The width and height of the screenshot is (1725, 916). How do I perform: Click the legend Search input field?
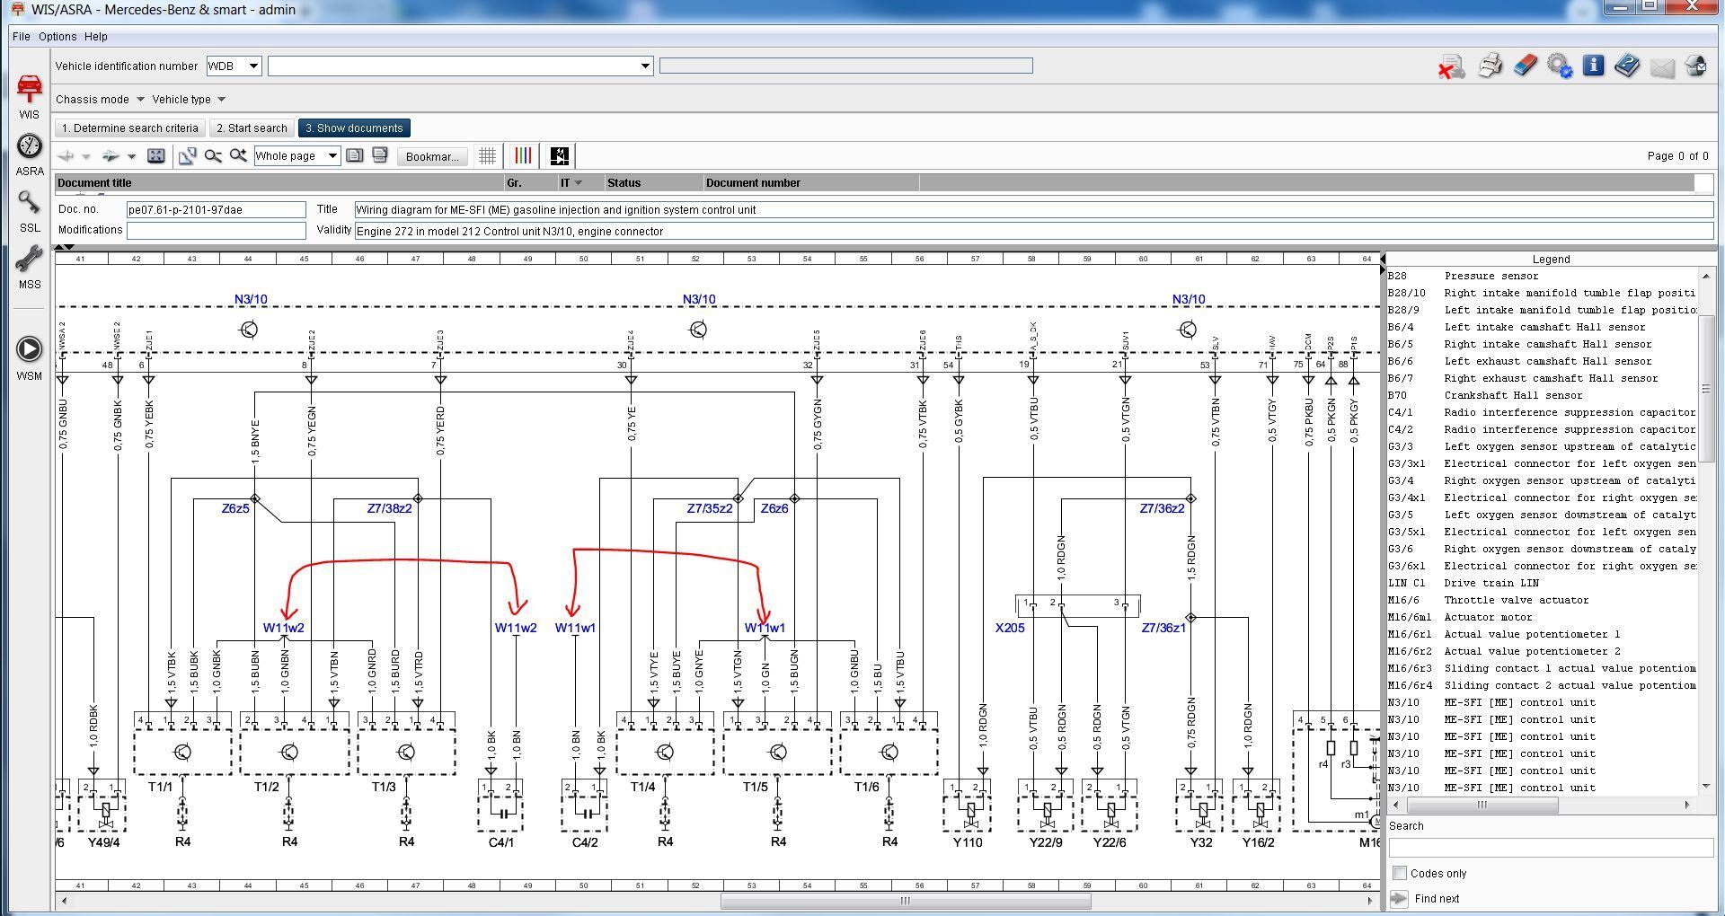1550,848
